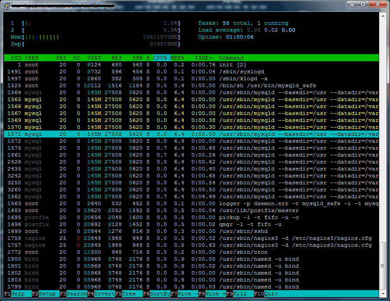Close the PuTTY terminal window
The width and height of the screenshot is (390, 301).
[377, 4]
